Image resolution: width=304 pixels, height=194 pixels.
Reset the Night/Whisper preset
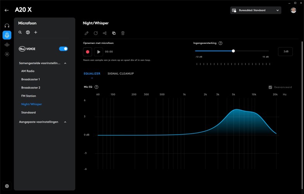(x=96, y=33)
